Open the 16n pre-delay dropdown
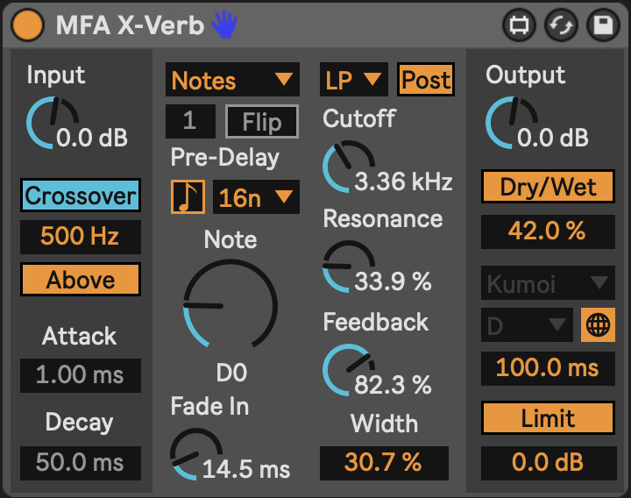This screenshot has width=631, height=498. coord(256,197)
